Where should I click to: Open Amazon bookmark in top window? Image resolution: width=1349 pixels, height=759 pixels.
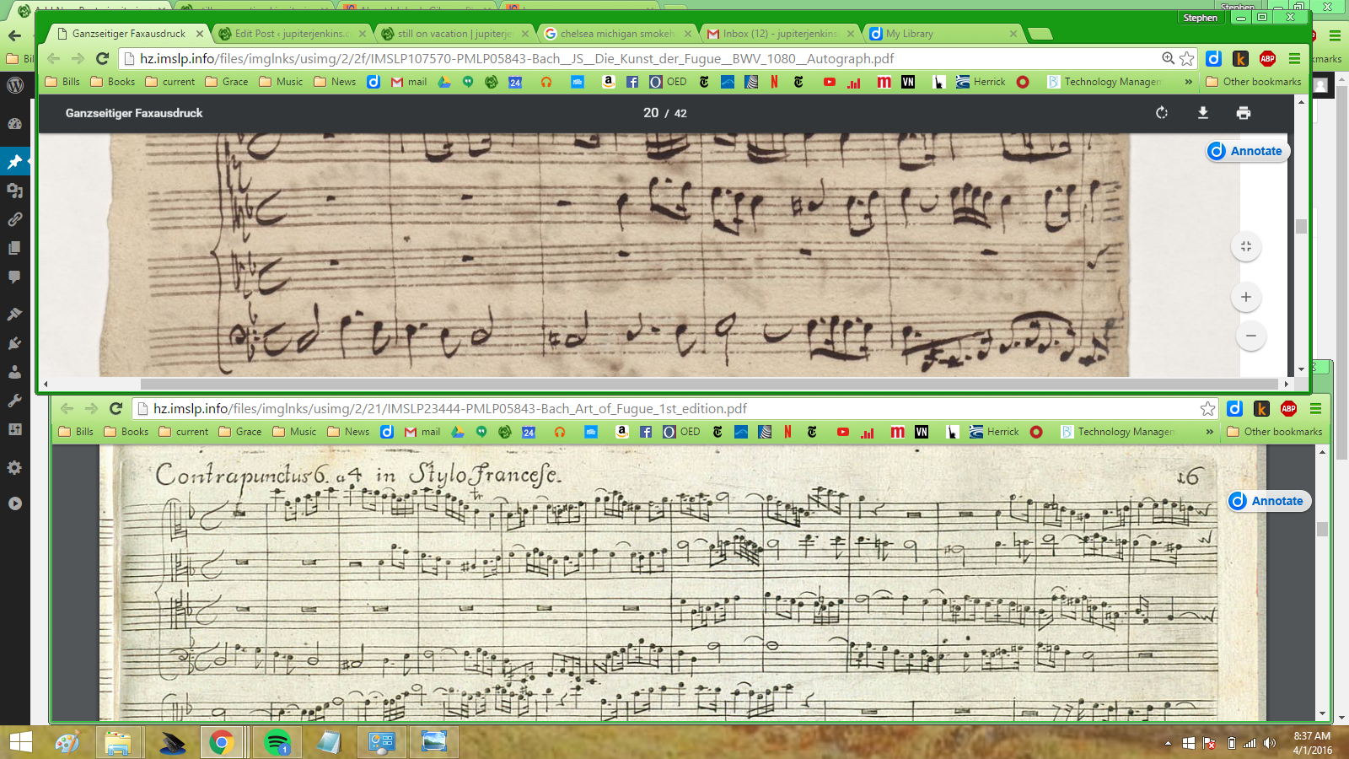608,82
